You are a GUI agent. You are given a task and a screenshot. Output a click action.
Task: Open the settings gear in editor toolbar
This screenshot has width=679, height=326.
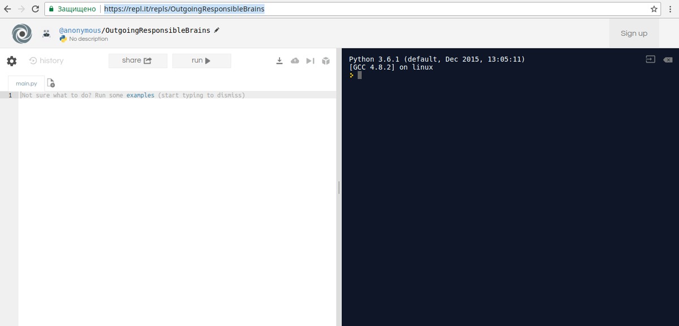pos(12,61)
